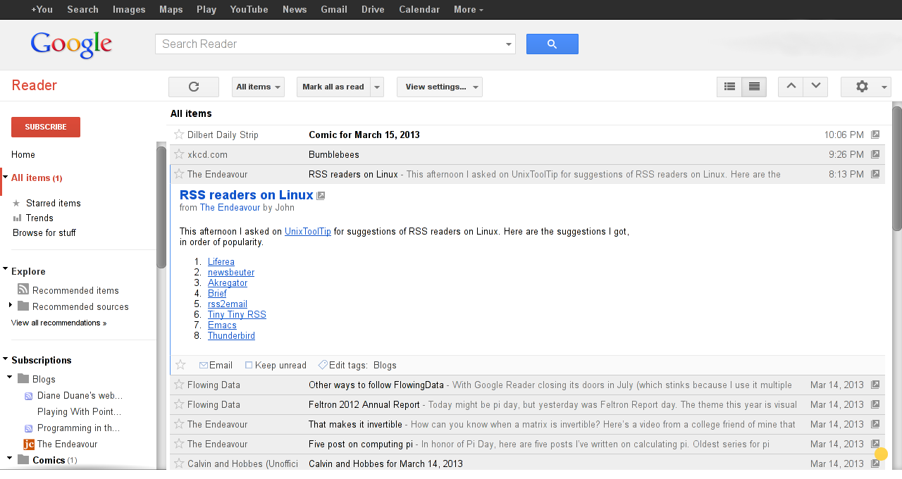The width and height of the screenshot is (902, 479).
Task: Check the Keep unread box
Action: [249, 366]
